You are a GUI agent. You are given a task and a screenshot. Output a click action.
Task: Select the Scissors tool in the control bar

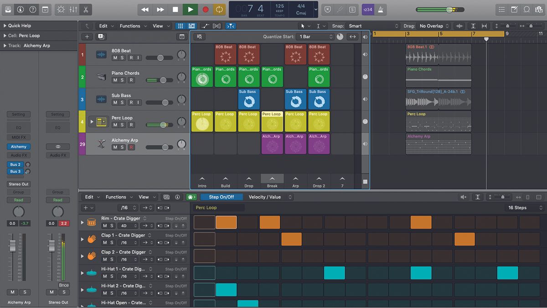[x=86, y=9]
